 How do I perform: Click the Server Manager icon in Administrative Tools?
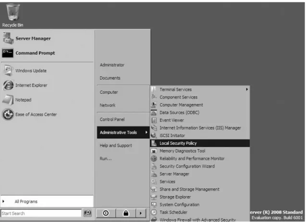pyautogui.click(x=154, y=174)
